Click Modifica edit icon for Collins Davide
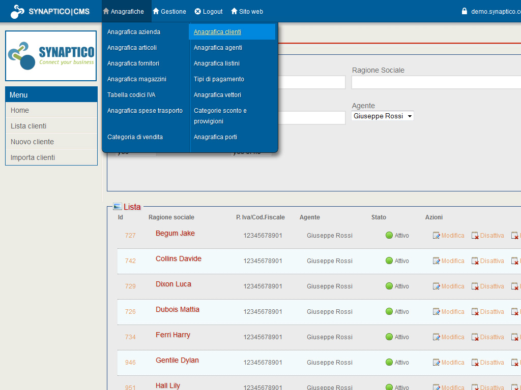The height and width of the screenshot is (390, 521). coord(436,261)
